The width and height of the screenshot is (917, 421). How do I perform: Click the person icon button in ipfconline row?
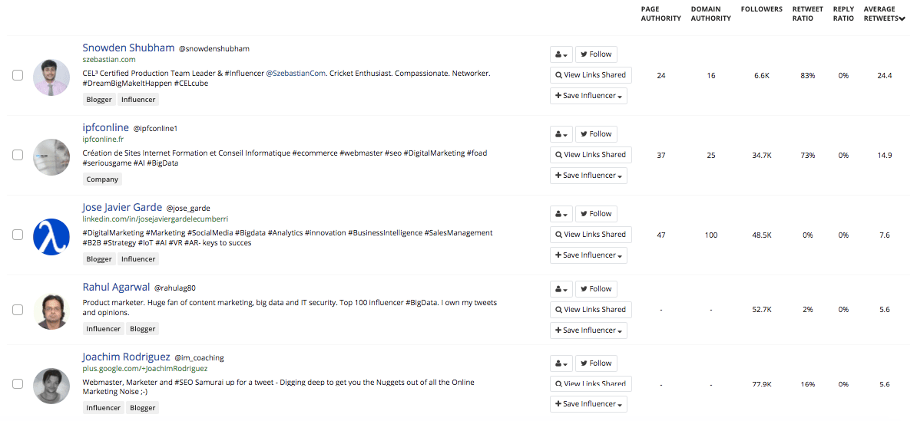tap(561, 134)
